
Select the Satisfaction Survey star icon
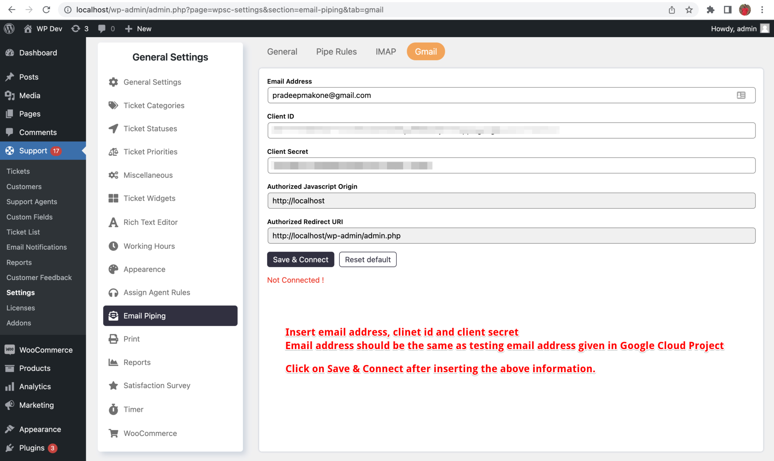(x=113, y=385)
